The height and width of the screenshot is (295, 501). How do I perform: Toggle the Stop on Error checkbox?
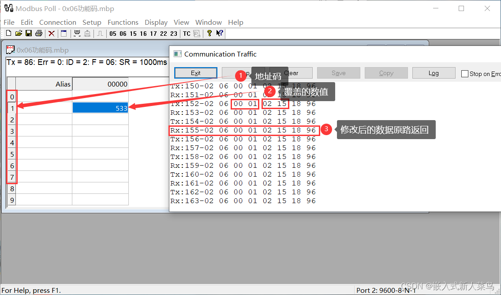coord(465,74)
